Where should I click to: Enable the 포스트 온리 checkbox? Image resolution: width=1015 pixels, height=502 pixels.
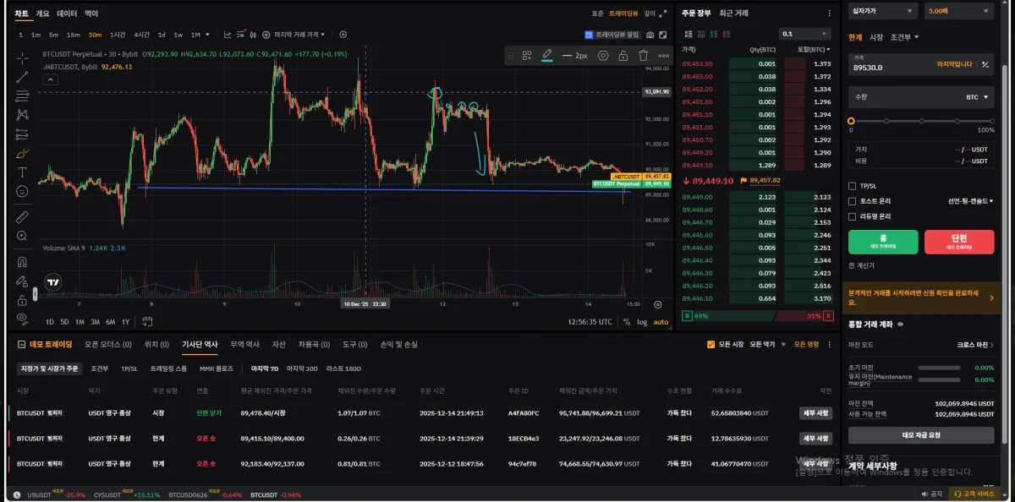click(853, 201)
